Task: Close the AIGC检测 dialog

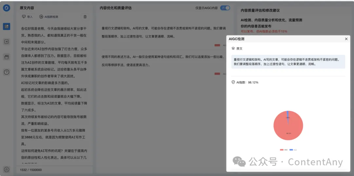Action: [x=346, y=39]
